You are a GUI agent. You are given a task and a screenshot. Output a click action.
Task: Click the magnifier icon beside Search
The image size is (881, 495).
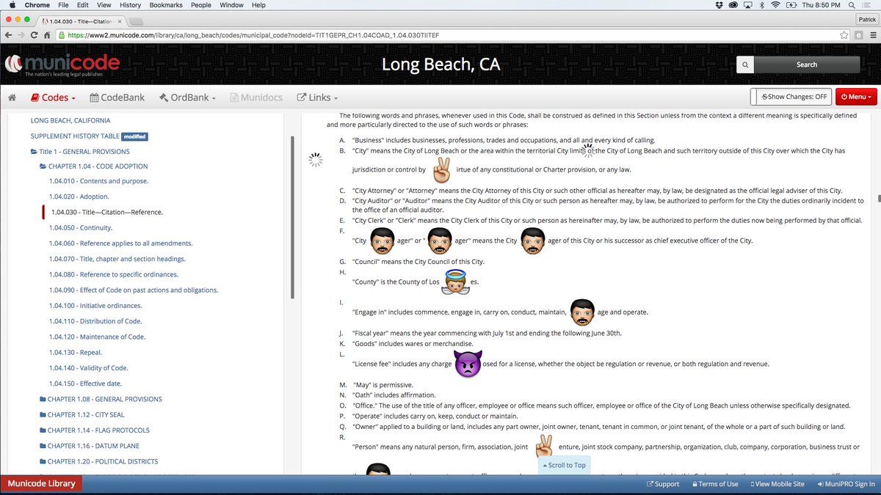[x=745, y=65]
